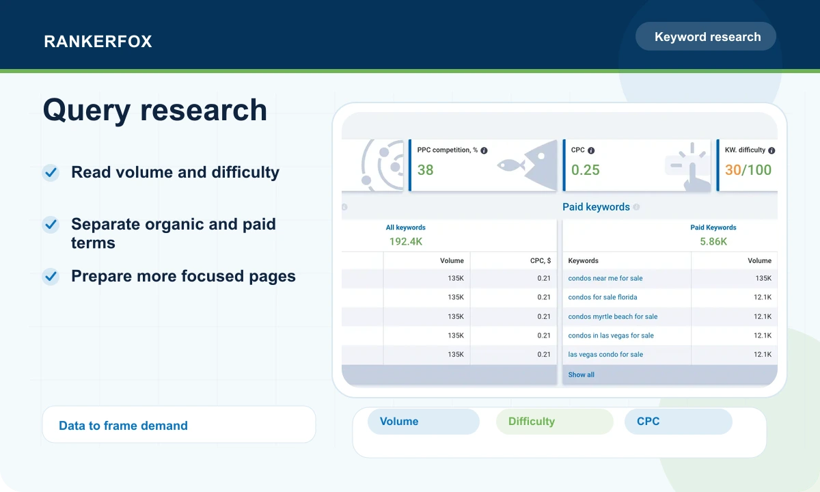Click the 192.4K all keywords count
The height and width of the screenshot is (492, 820).
pyautogui.click(x=406, y=241)
